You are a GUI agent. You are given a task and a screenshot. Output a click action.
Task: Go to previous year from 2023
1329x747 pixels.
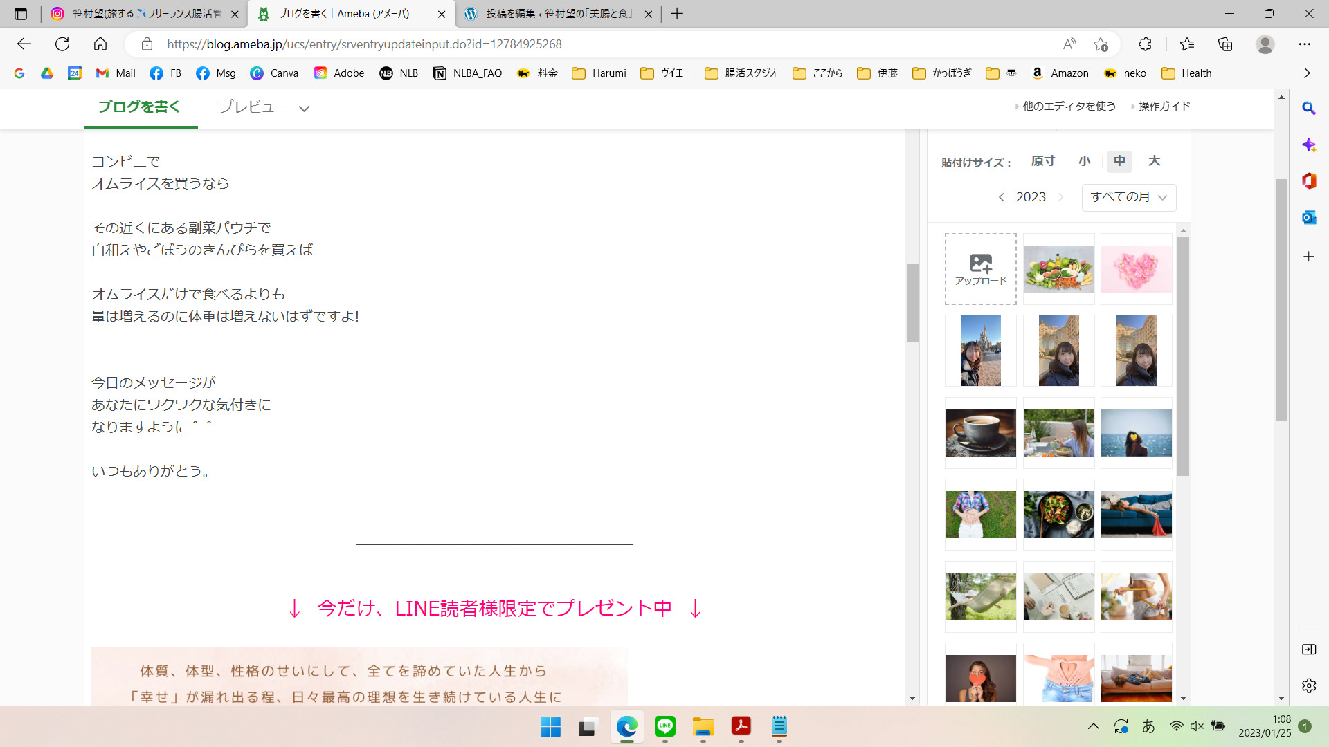coord(1001,197)
